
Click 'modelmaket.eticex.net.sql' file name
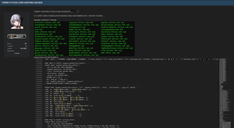83,53
